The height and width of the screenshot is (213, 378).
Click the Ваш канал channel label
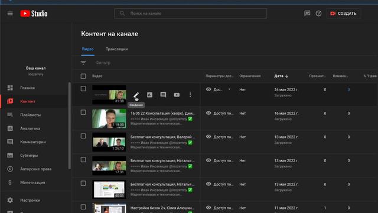tap(36, 68)
